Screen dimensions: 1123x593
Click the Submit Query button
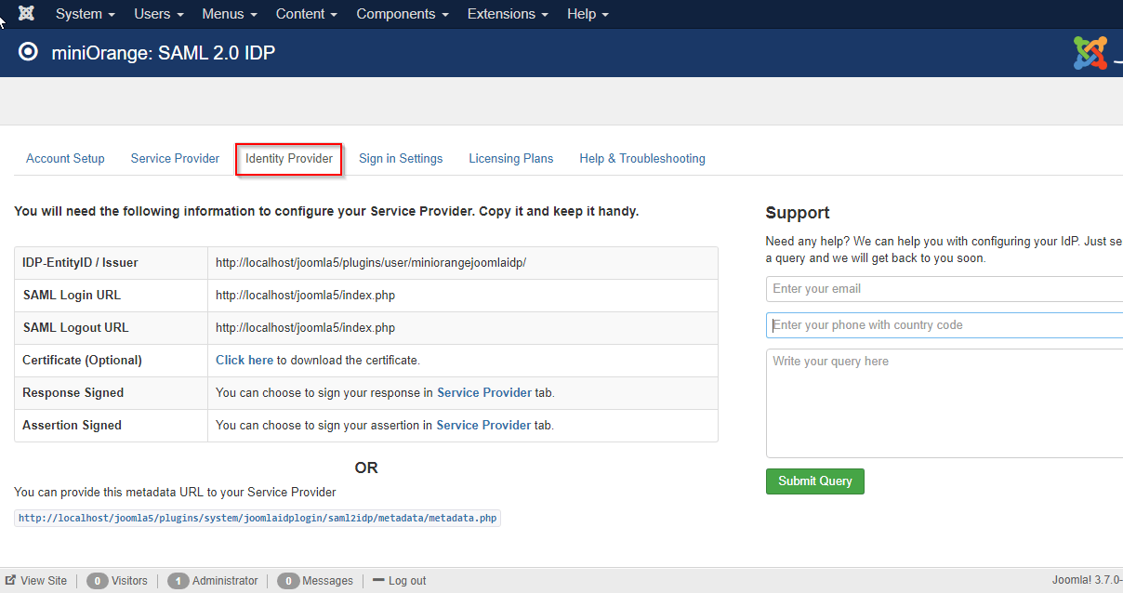[815, 481]
